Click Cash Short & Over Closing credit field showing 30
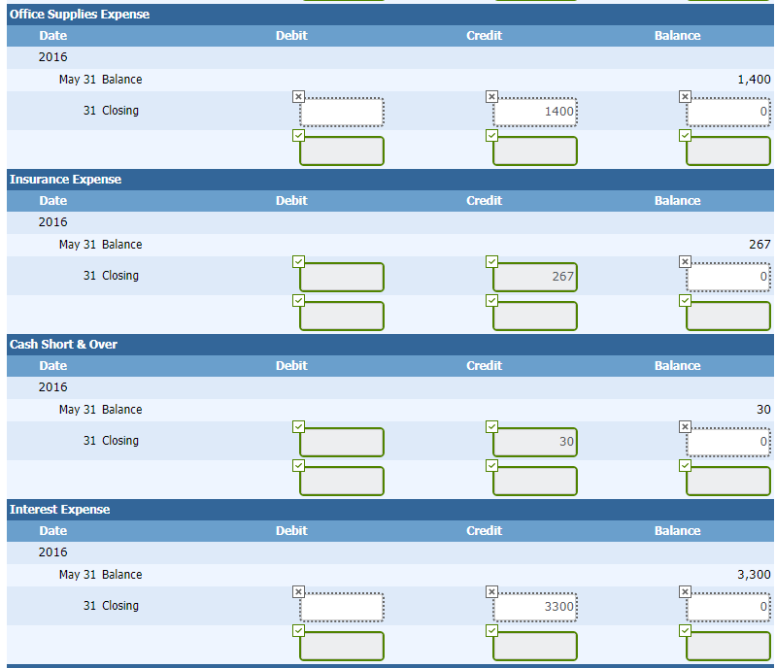The width and height of the screenshot is (776, 668). [x=535, y=442]
